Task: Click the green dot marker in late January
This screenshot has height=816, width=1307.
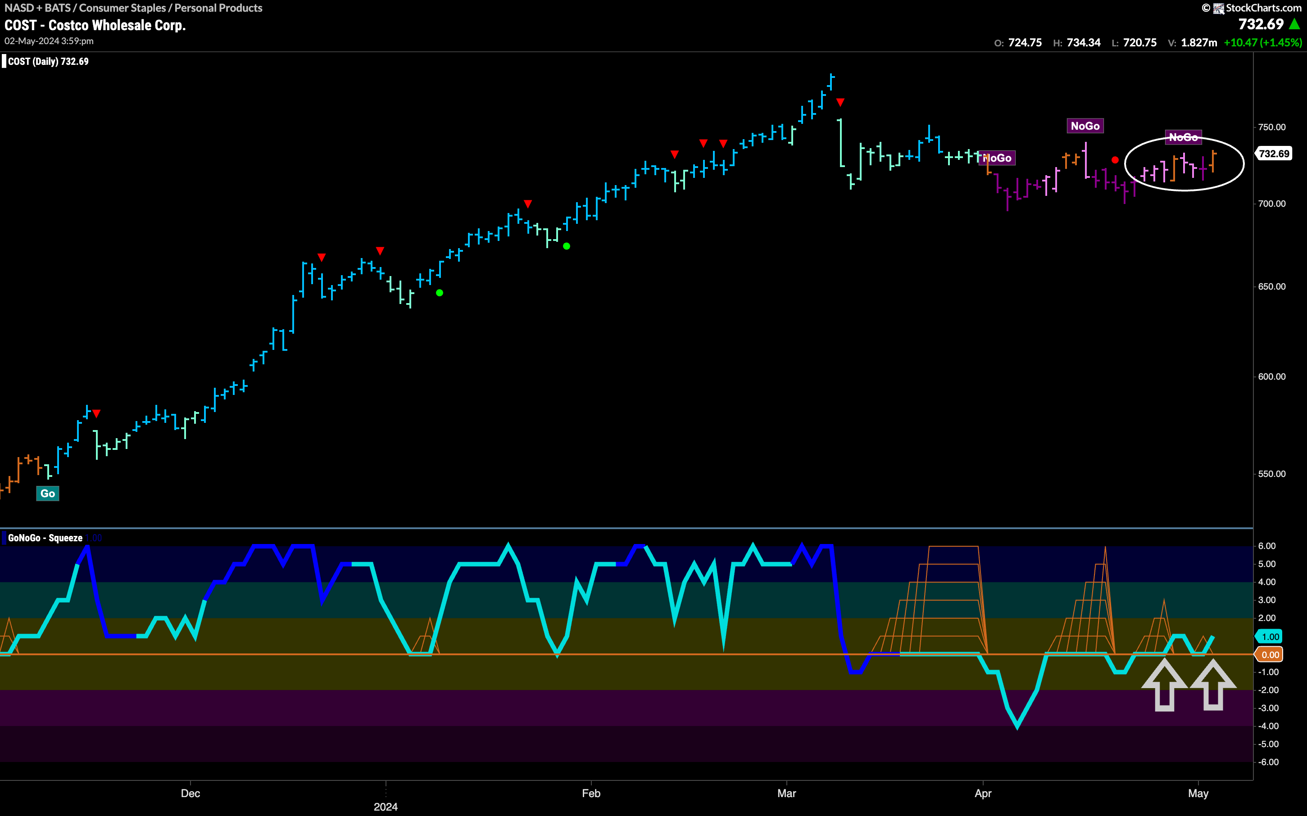Action: click(566, 246)
